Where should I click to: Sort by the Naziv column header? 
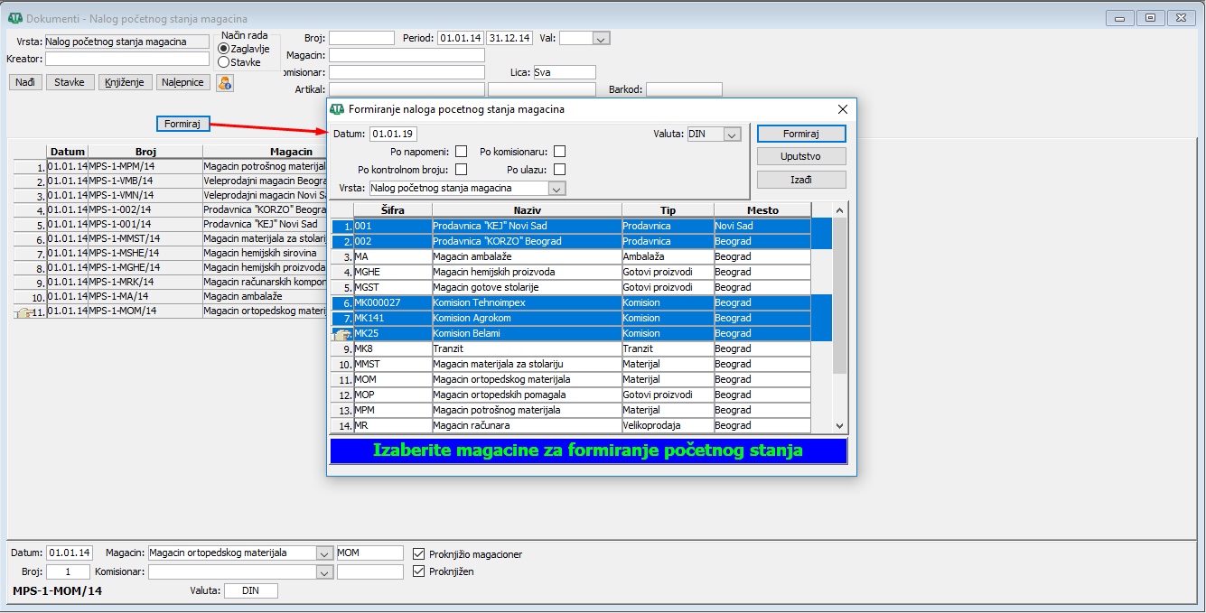(x=527, y=210)
